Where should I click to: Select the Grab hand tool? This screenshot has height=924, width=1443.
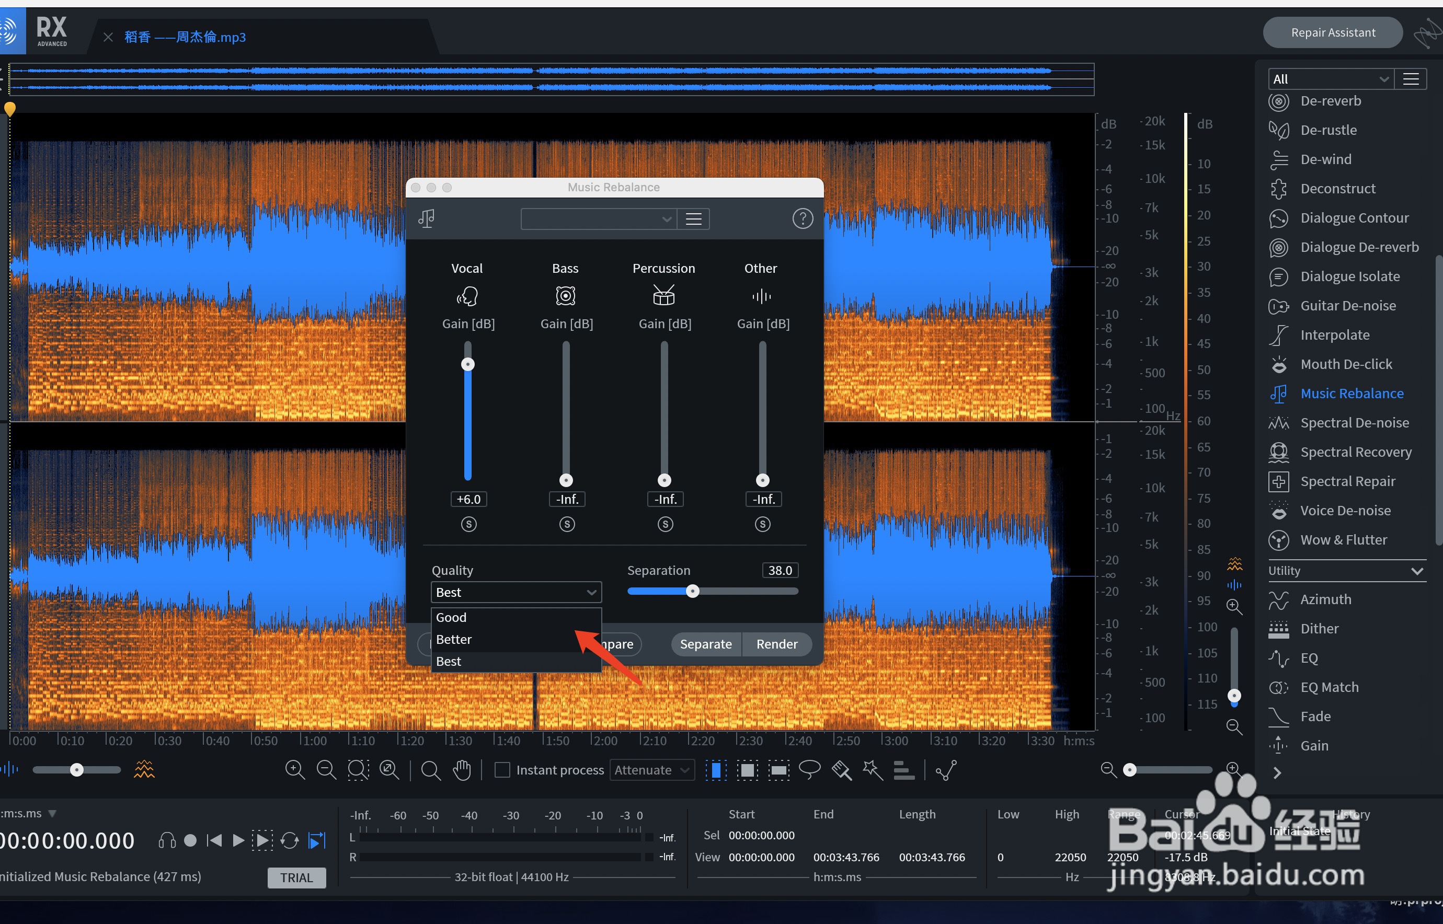pyautogui.click(x=462, y=770)
